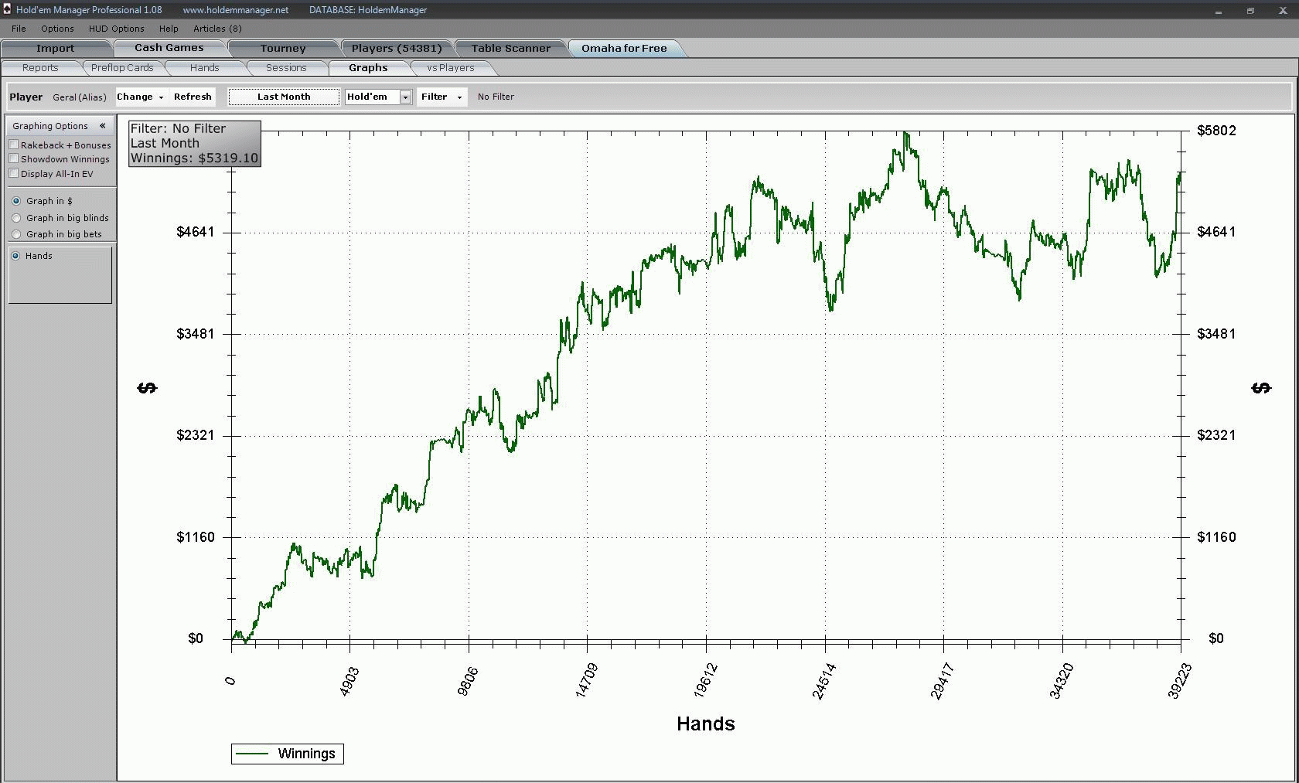Open the Hold'em game type dropdown
The image size is (1299, 783).
404,97
